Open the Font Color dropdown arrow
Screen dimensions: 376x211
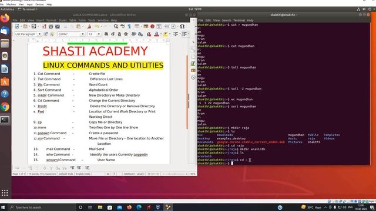pyautogui.click(x=160, y=34)
